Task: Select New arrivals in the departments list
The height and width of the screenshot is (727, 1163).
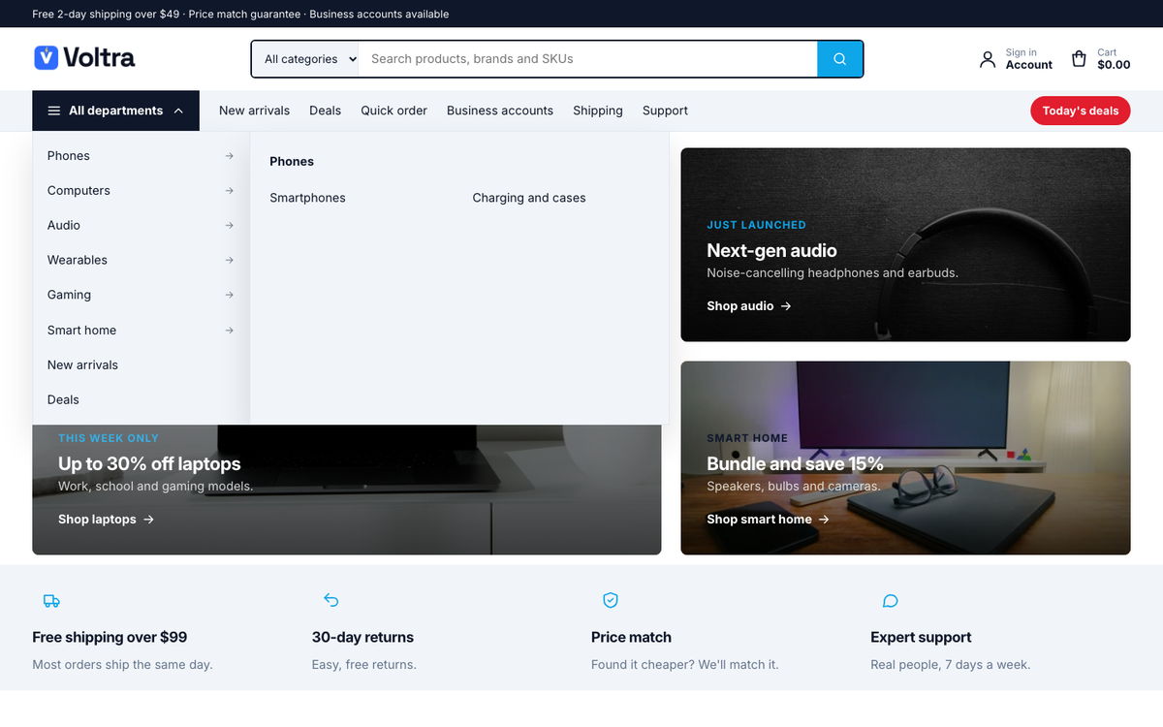Action: [x=141, y=365]
